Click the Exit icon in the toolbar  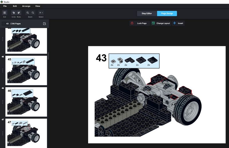coord(5,13)
